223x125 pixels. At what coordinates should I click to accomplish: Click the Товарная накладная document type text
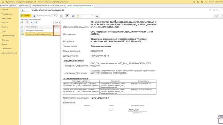tap(101, 46)
